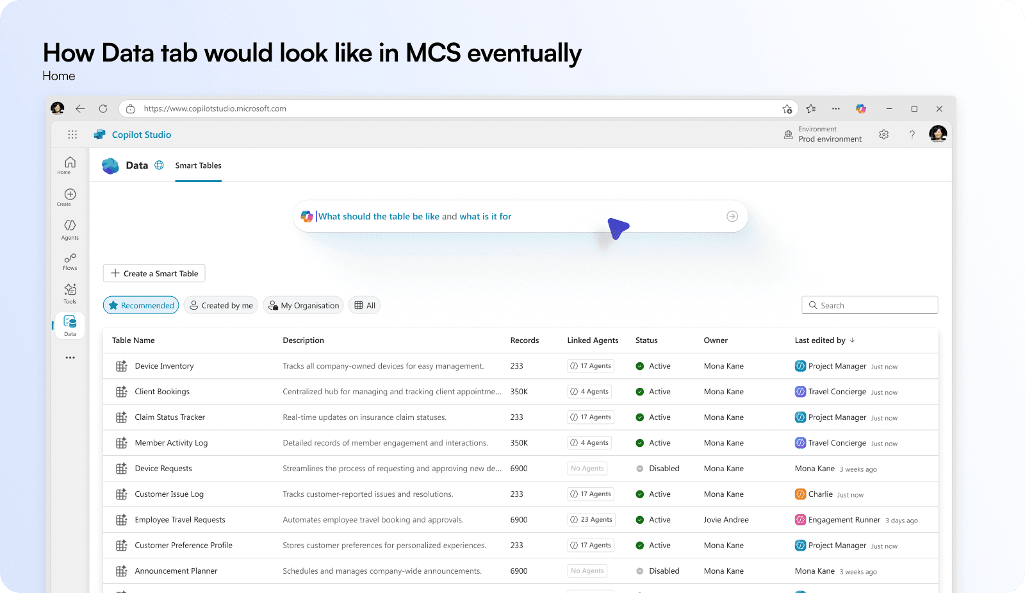Open Announcement Planner table
This screenshot has height=593, width=1025.
pyautogui.click(x=176, y=571)
